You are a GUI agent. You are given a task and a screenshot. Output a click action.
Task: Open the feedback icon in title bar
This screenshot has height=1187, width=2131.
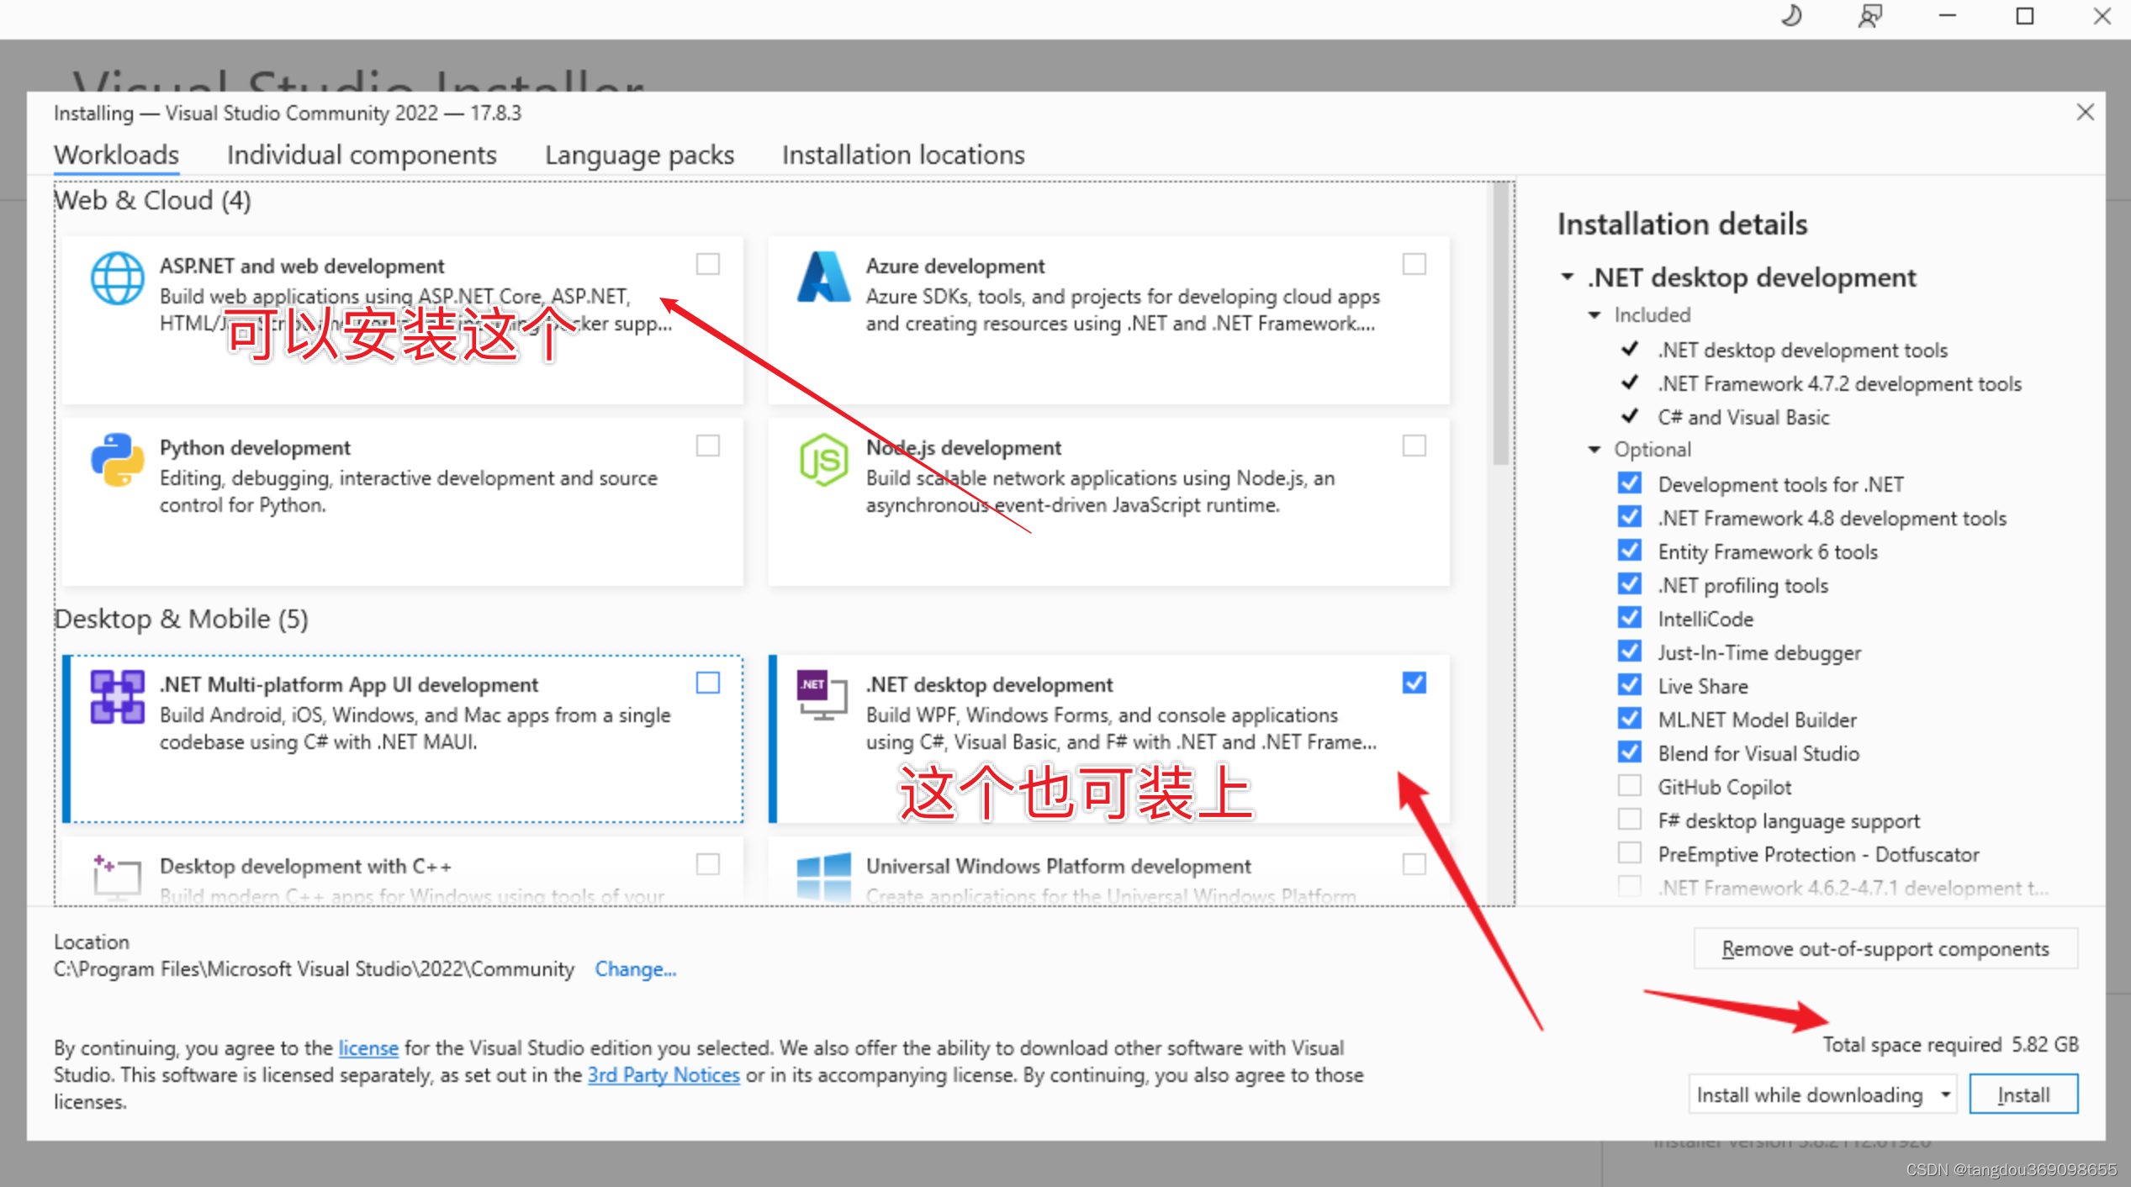[1869, 17]
